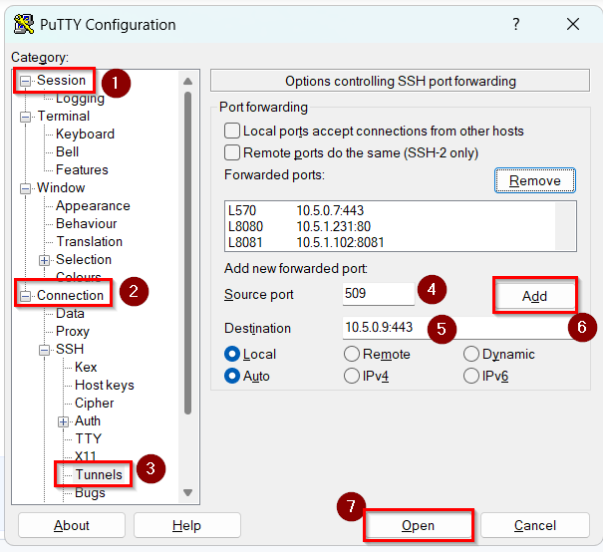Select the Dynamic radio button
The height and width of the screenshot is (552, 603).
click(471, 354)
